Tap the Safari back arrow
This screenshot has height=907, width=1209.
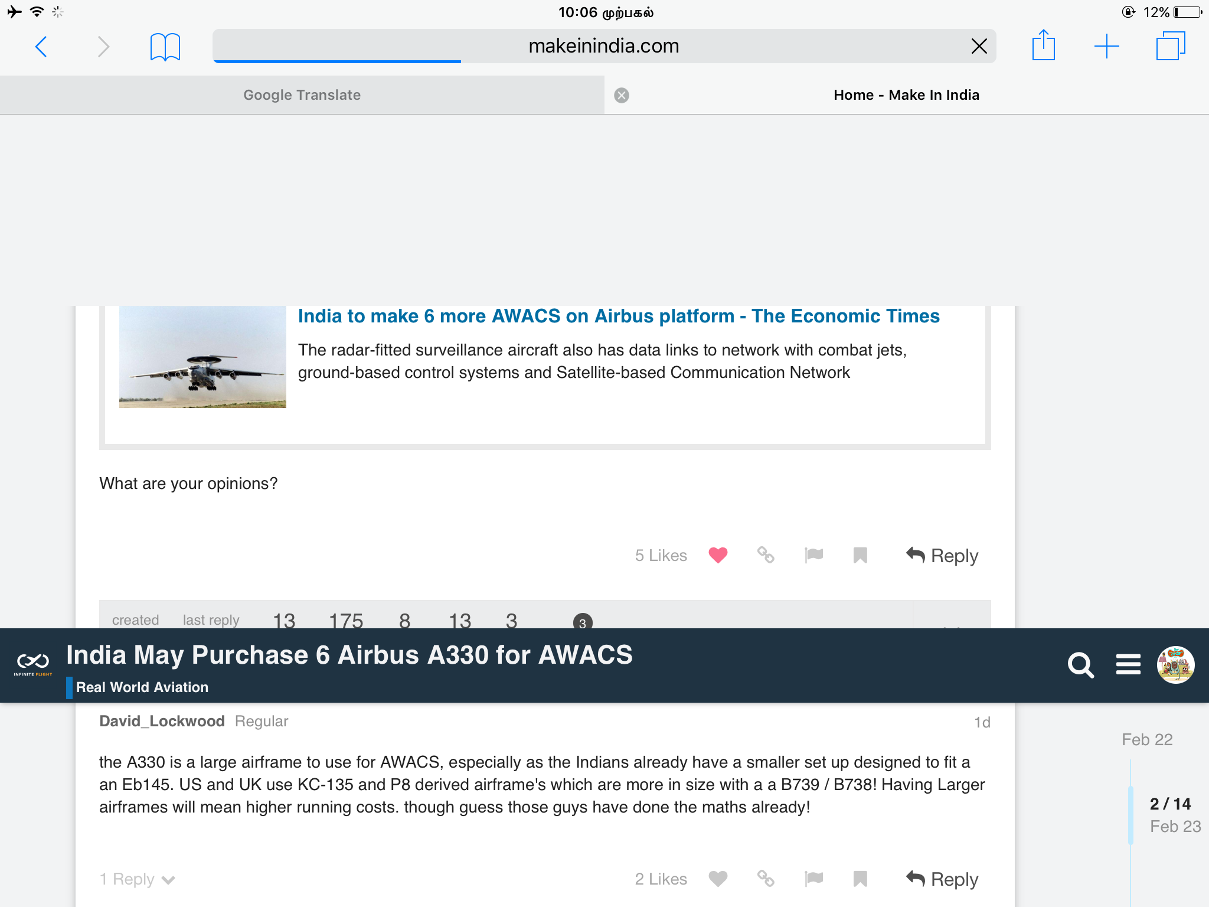[x=41, y=47]
